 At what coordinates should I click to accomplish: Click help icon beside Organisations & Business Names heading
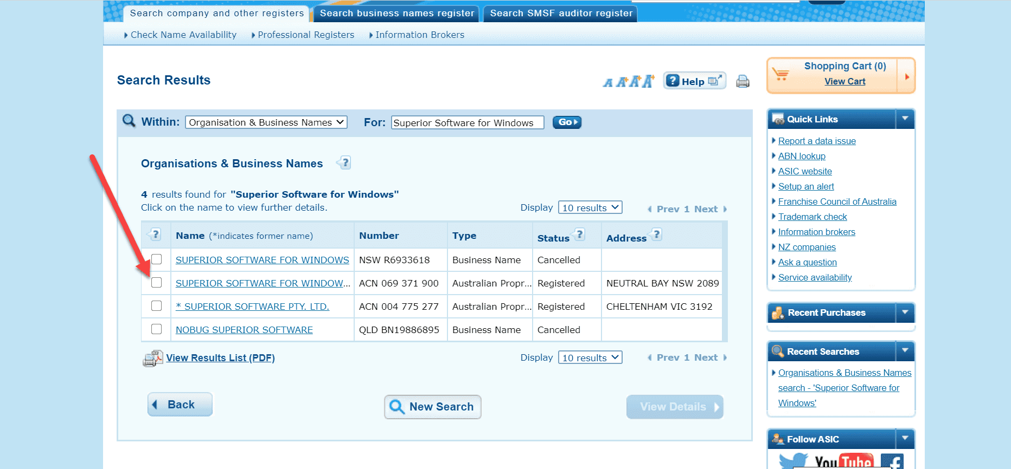pos(344,162)
